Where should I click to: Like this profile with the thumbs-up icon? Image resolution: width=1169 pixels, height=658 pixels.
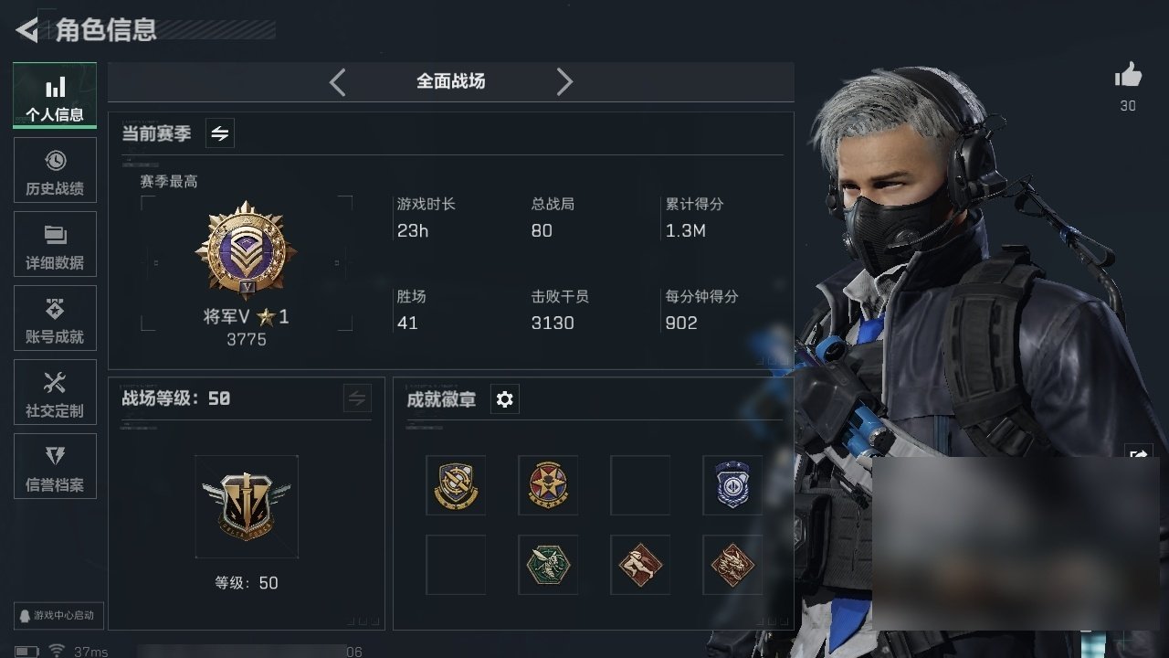tap(1129, 76)
